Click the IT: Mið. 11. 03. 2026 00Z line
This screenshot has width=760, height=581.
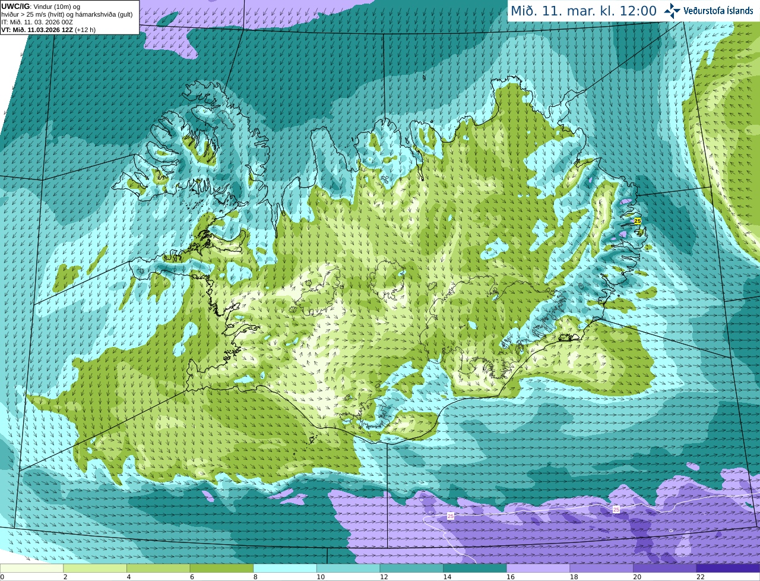tap(37, 22)
